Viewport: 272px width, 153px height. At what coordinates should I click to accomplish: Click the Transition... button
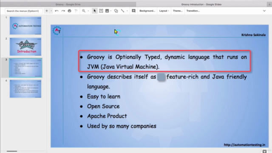193,11
